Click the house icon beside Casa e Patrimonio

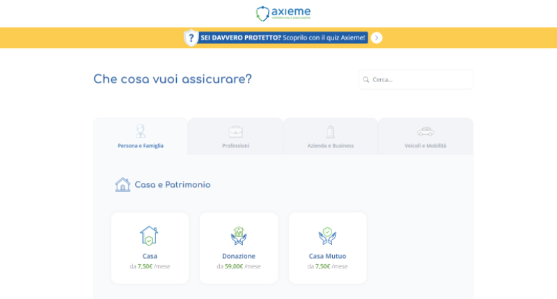pyautogui.click(x=123, y=184)
